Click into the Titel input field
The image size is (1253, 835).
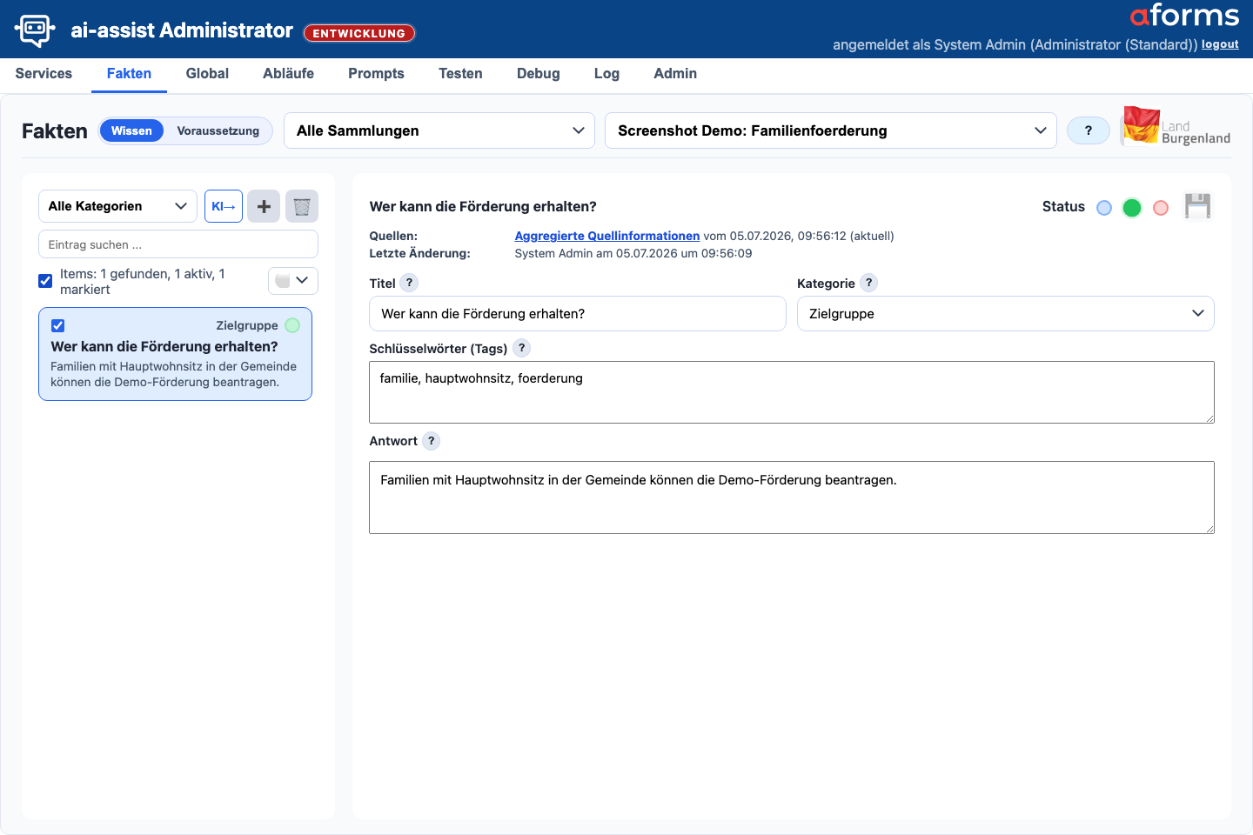578,313
